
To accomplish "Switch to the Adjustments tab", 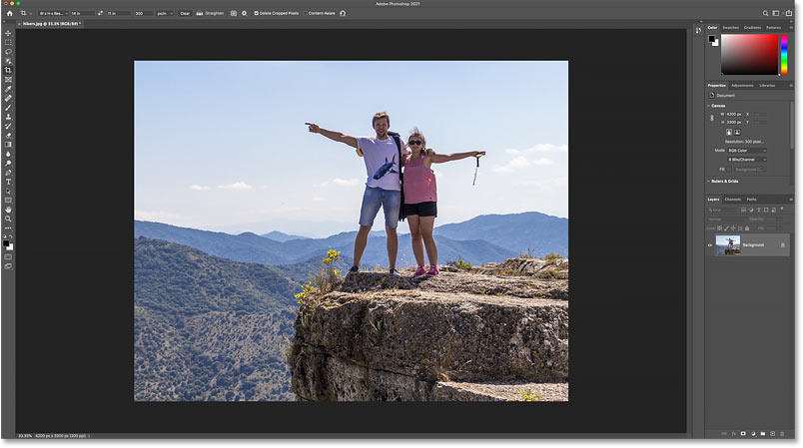I will click(x=742, y=86).
